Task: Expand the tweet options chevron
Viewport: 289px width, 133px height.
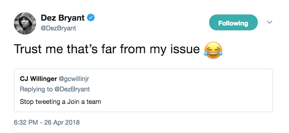Action: pyautogui.click(x=270, y=22)
